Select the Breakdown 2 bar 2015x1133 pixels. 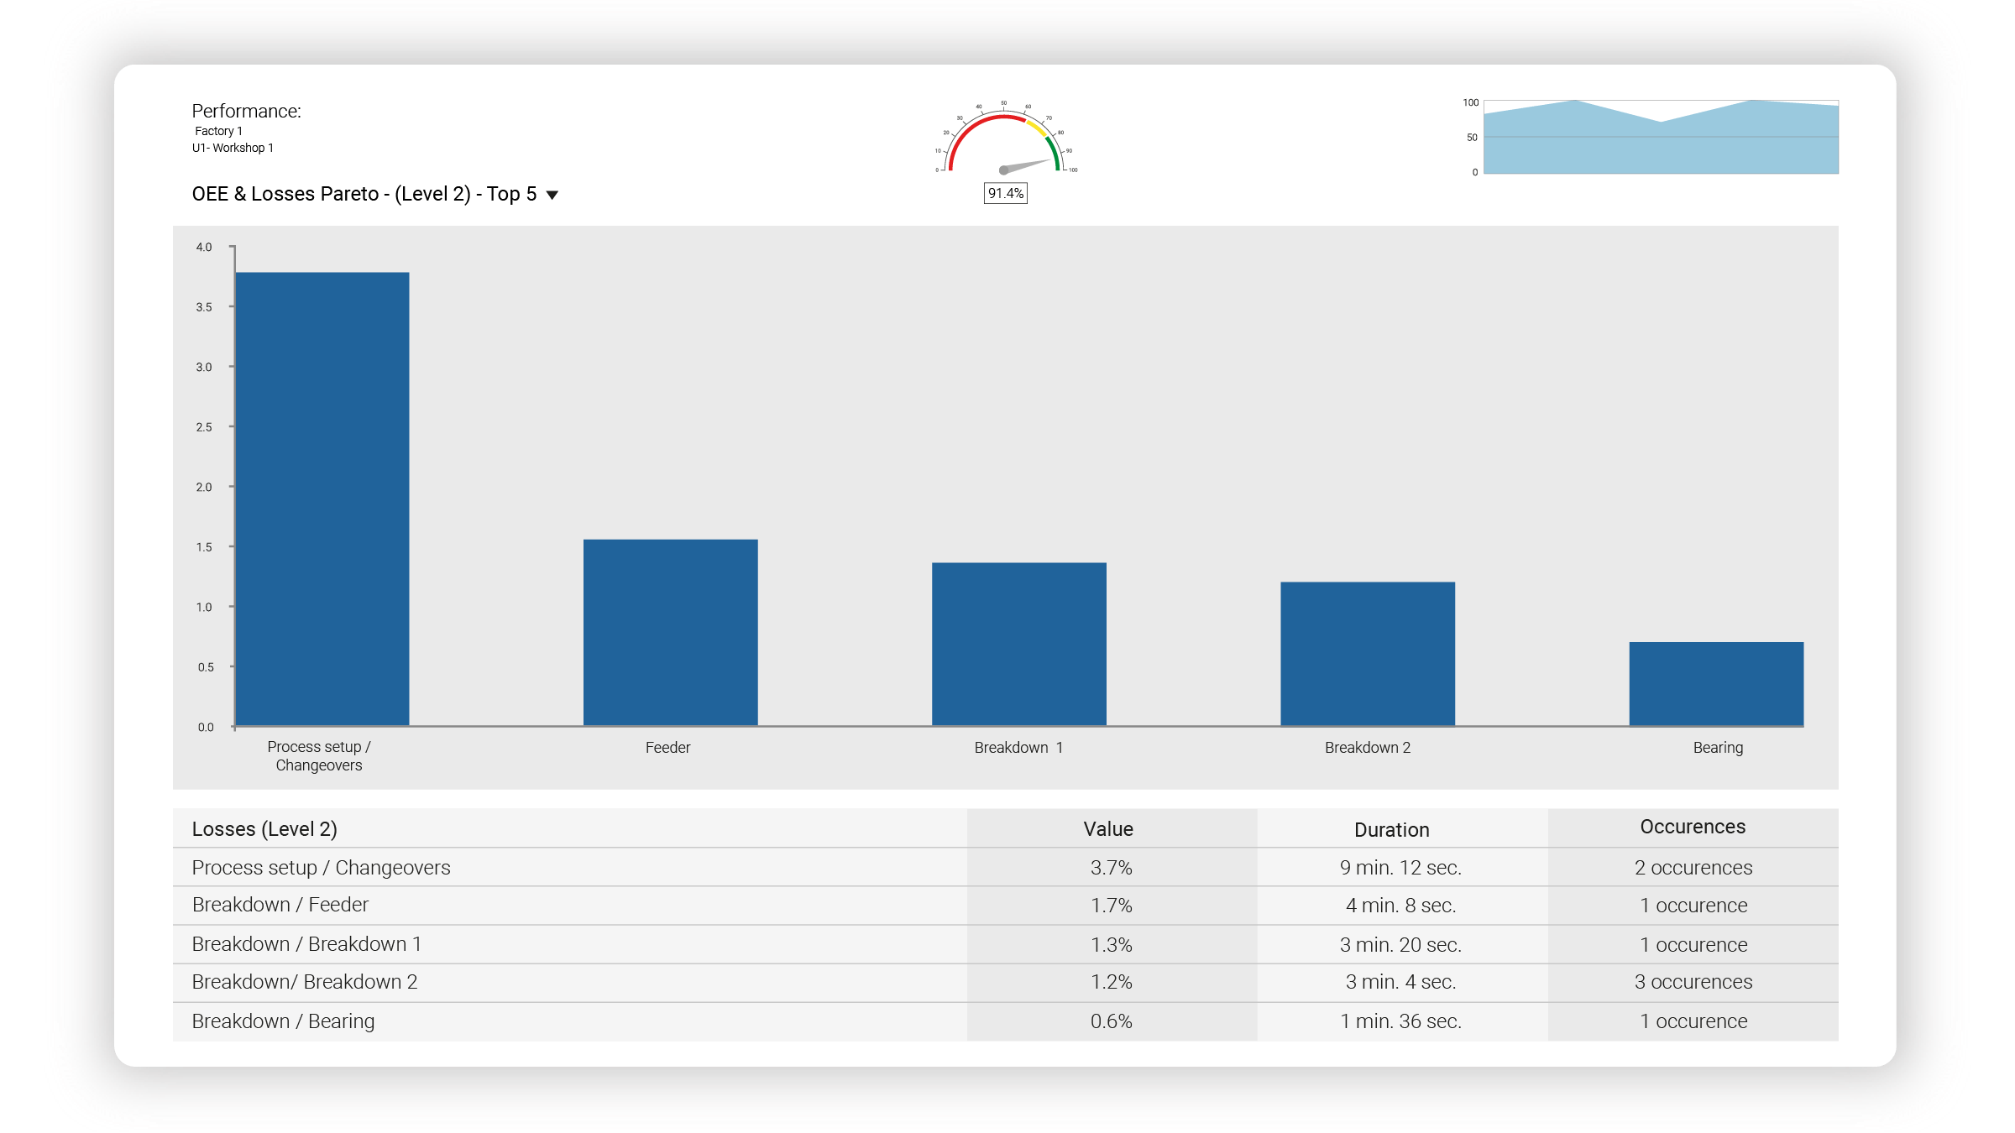tap(1368, 654)
